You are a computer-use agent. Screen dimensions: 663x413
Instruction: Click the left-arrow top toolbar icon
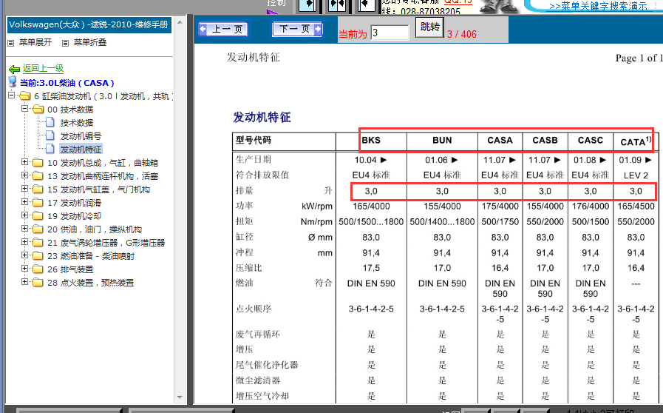(367, 4)
